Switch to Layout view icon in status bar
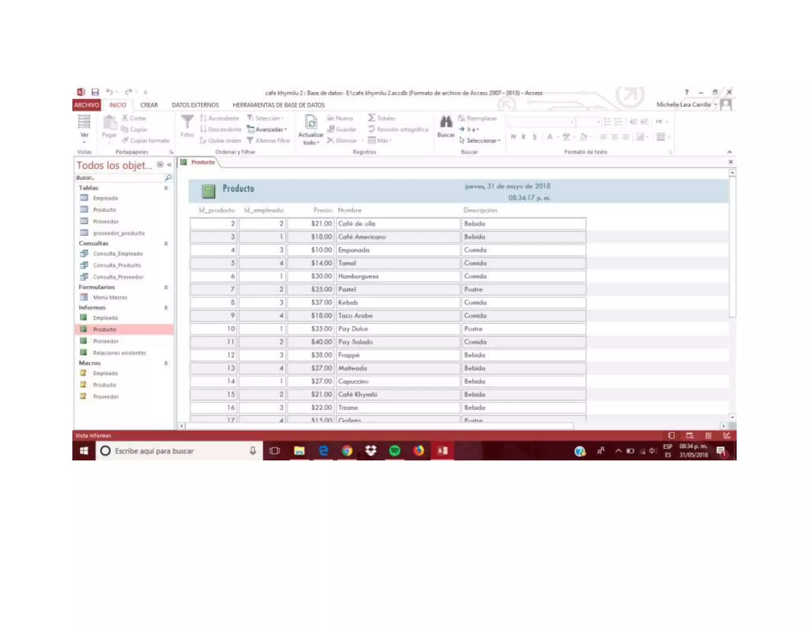This screenshot has width=809, height=625. pos(708,435)
